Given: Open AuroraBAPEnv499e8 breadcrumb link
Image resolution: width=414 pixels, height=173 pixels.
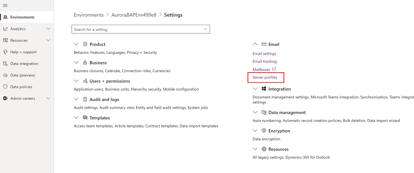Looking at the screenshot, I should coord(134,15).
